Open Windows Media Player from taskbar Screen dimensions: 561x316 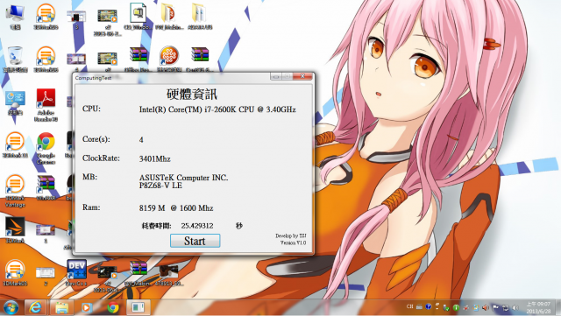87,307
